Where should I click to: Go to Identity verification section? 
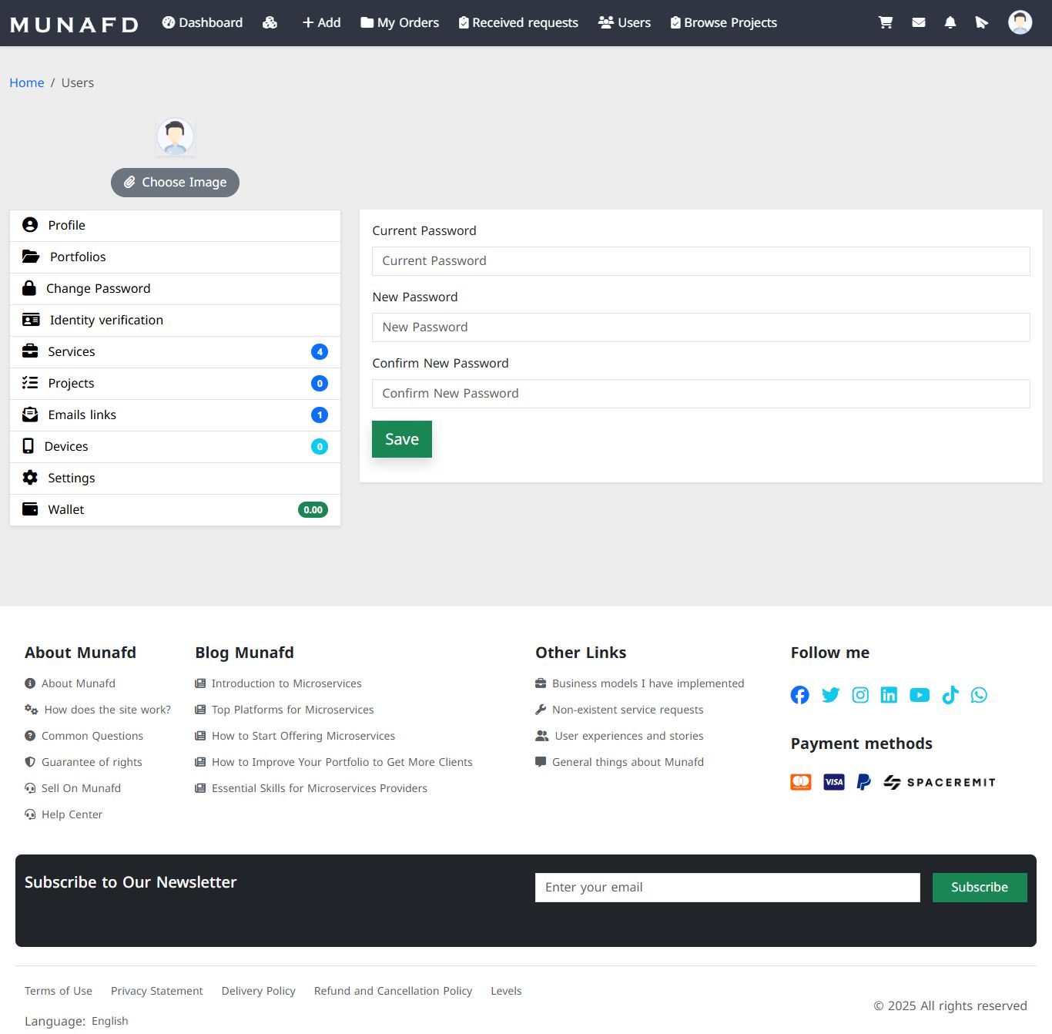tap(175, 320)
